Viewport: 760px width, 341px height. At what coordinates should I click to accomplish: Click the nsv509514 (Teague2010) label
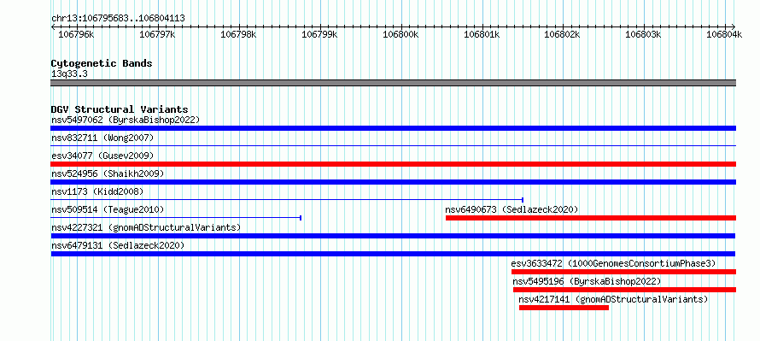coord(108,209)
